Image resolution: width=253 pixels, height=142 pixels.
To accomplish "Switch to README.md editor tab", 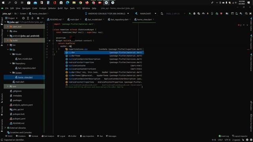I will 55,20.
